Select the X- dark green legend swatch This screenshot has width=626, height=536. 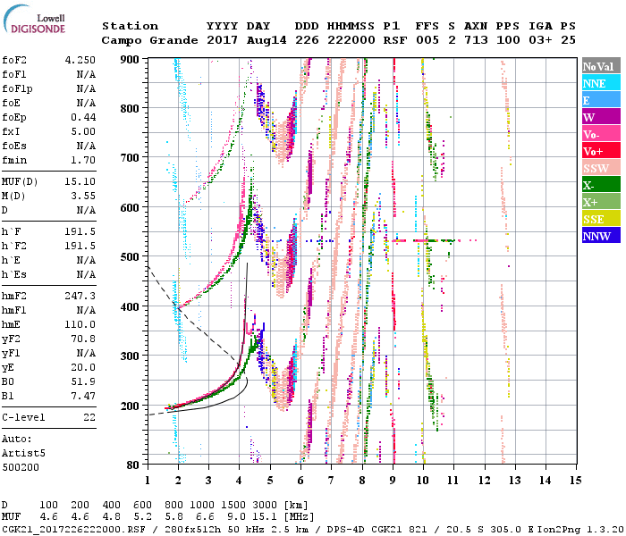601,185
